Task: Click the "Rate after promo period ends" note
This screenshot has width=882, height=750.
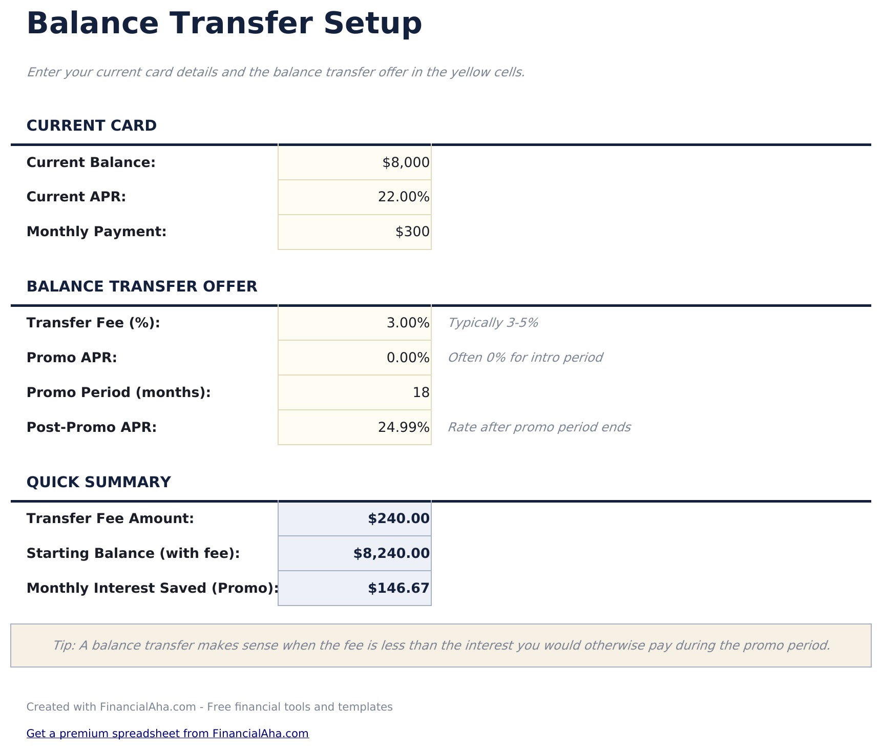Action: coord(539,427)
